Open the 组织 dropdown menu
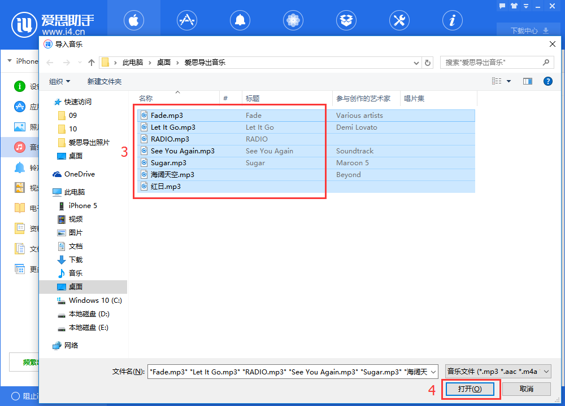This screenshot has width=565, height=406. [59, 81]
